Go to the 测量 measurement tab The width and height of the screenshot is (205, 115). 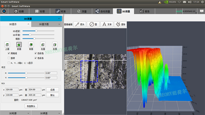tap(82, 11)
